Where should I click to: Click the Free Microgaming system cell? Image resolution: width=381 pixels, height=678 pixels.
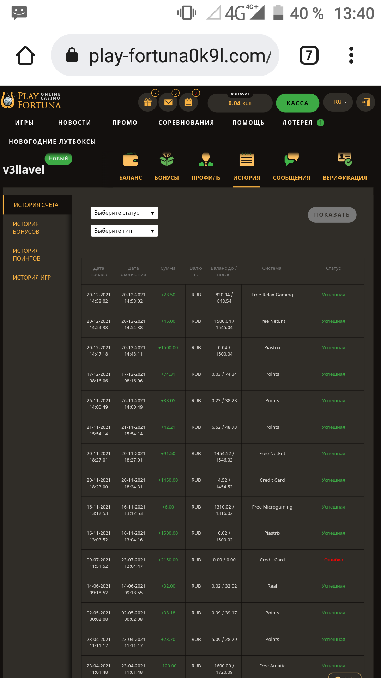pos(272,507)
